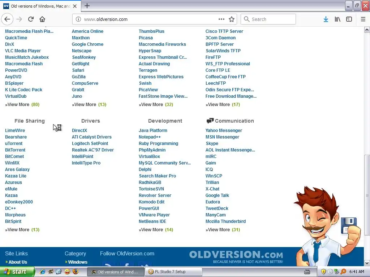Open the Windows Start menu

[17, 272]
